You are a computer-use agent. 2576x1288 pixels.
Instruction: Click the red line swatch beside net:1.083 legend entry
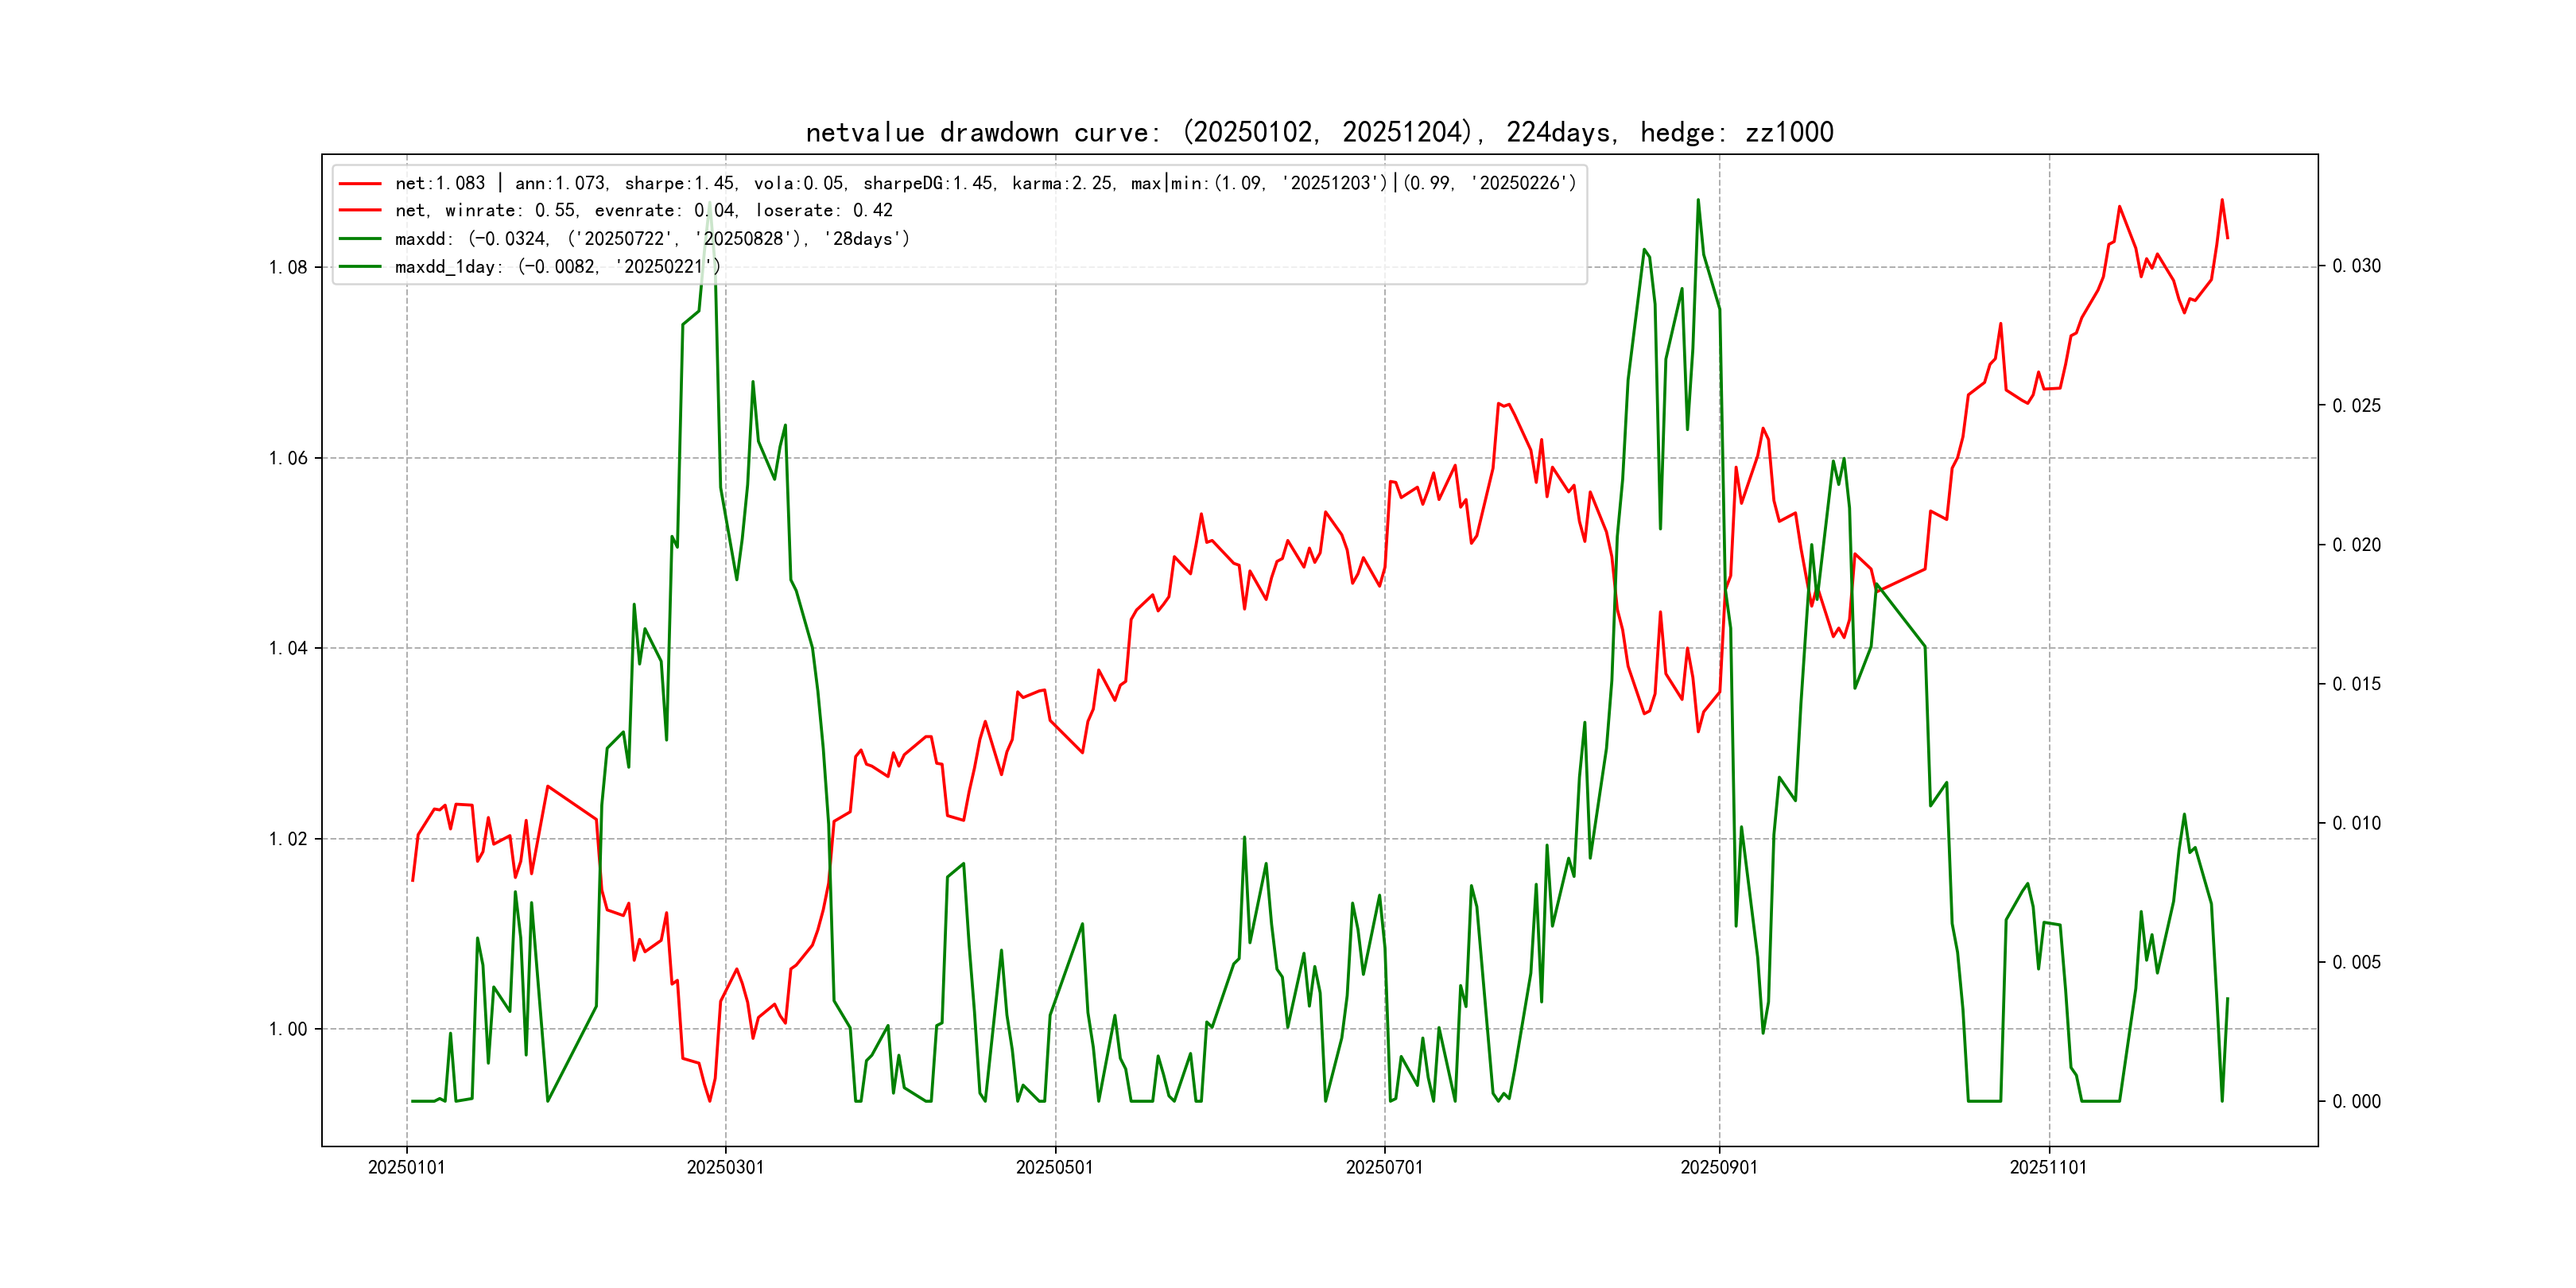360,183
